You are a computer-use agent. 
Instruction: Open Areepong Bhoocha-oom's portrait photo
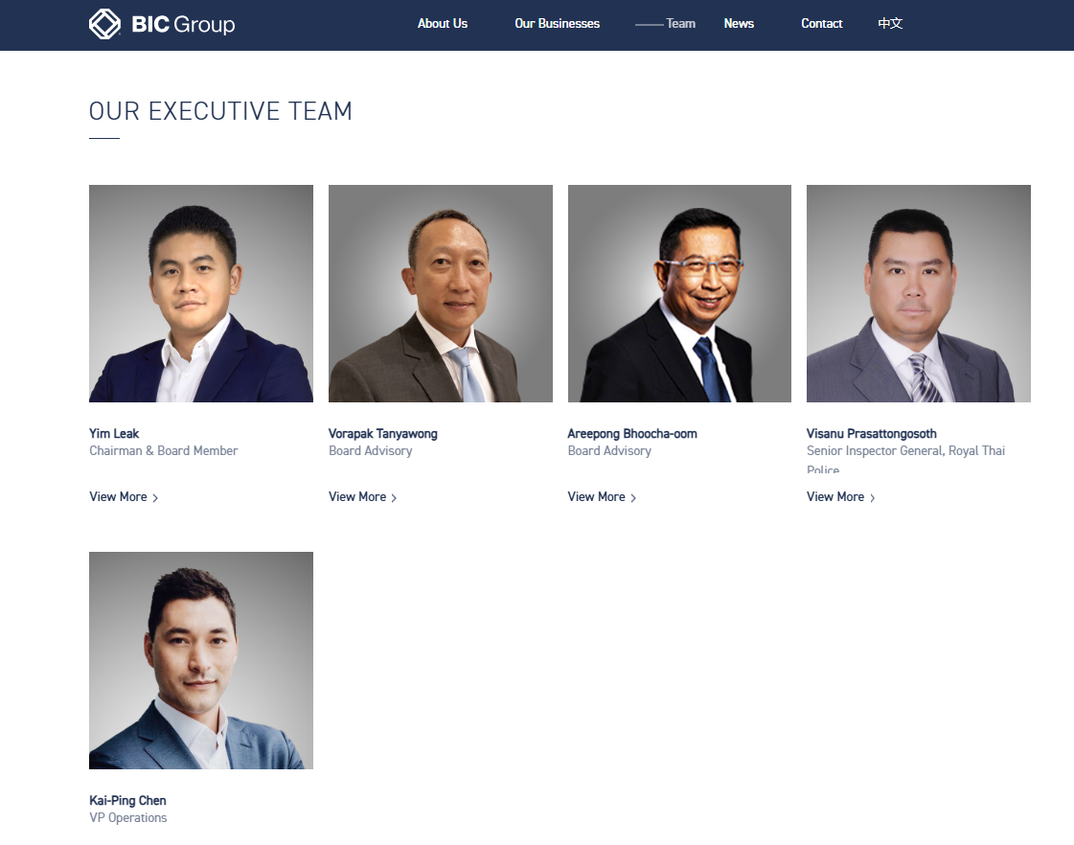click(679, 293)
